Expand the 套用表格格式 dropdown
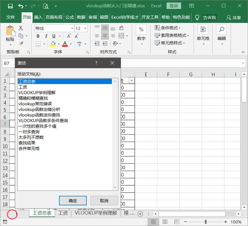The image size is (248, 226). tap(170, 35)
